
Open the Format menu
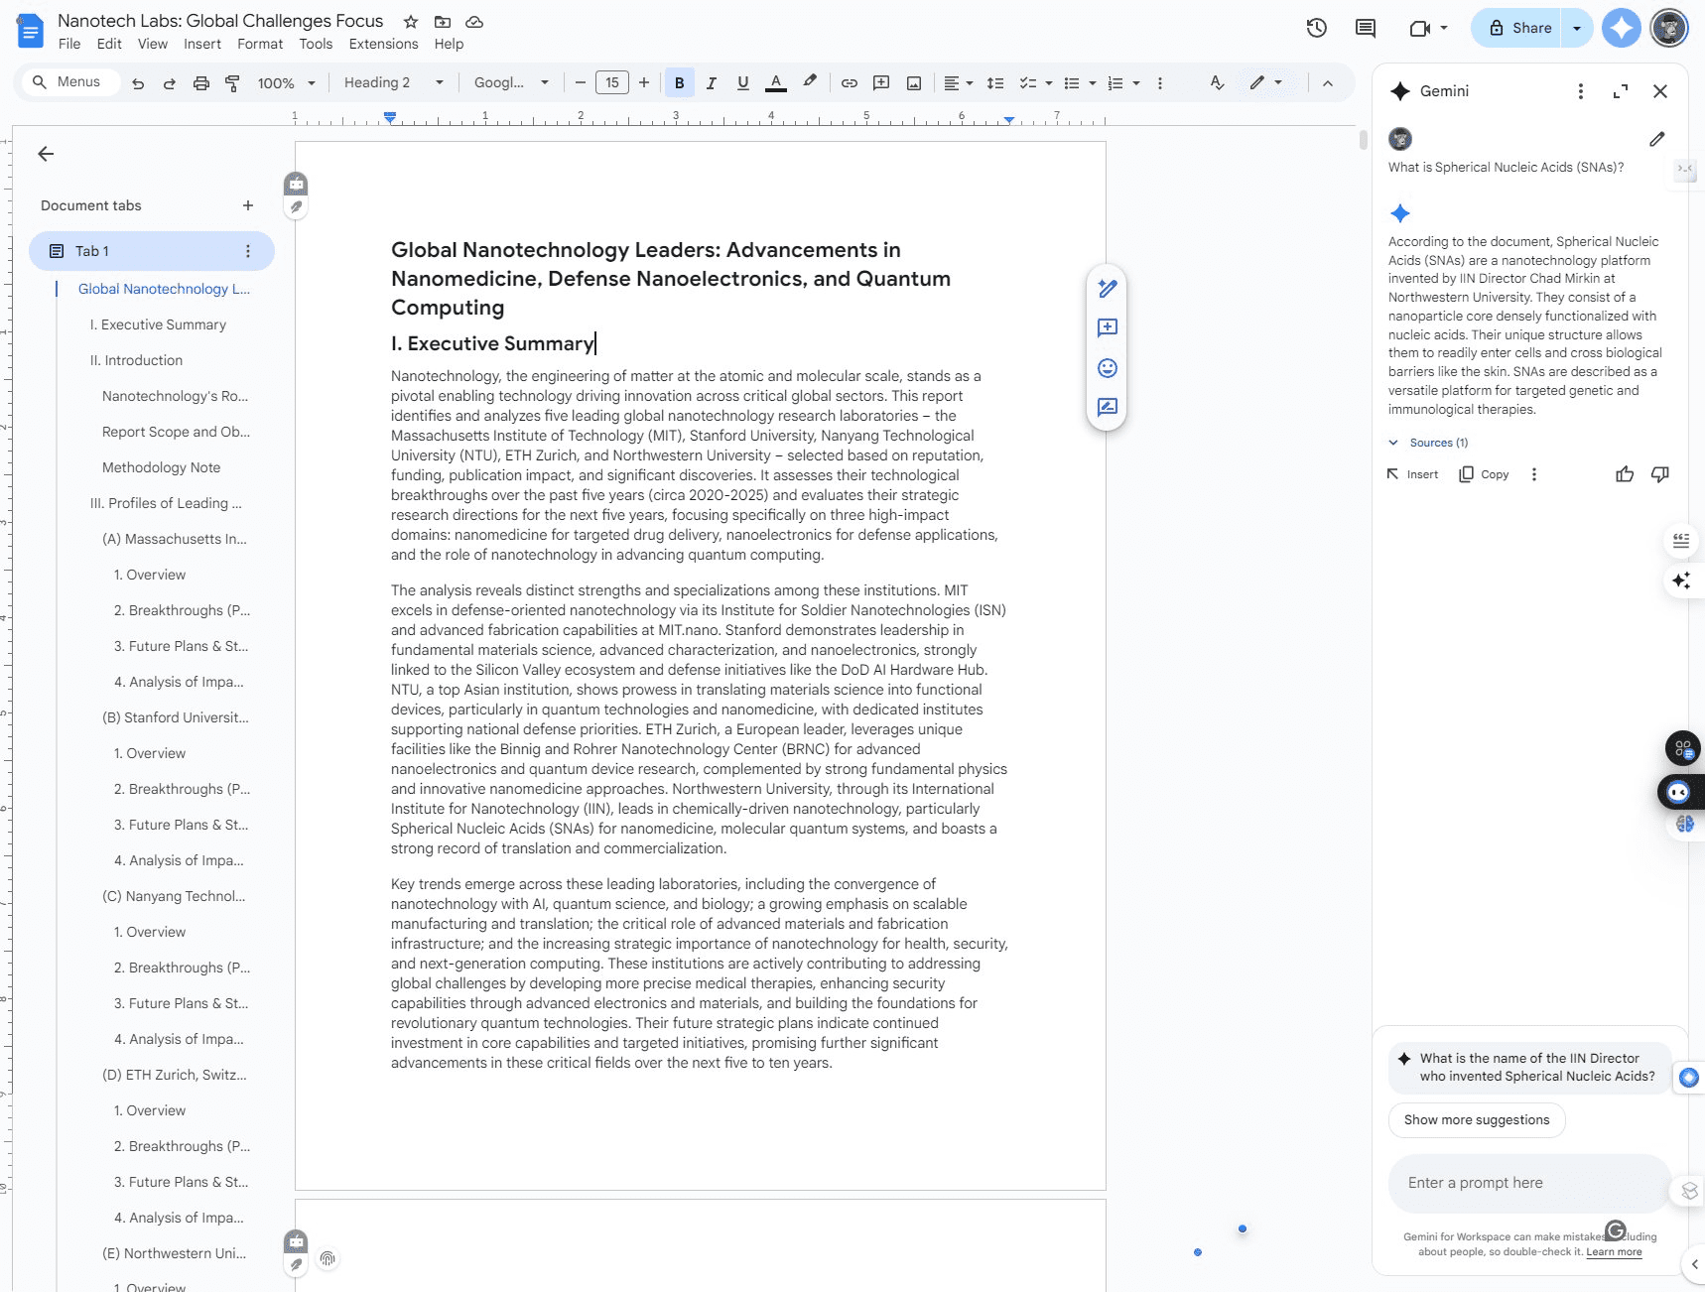(260, 44)
